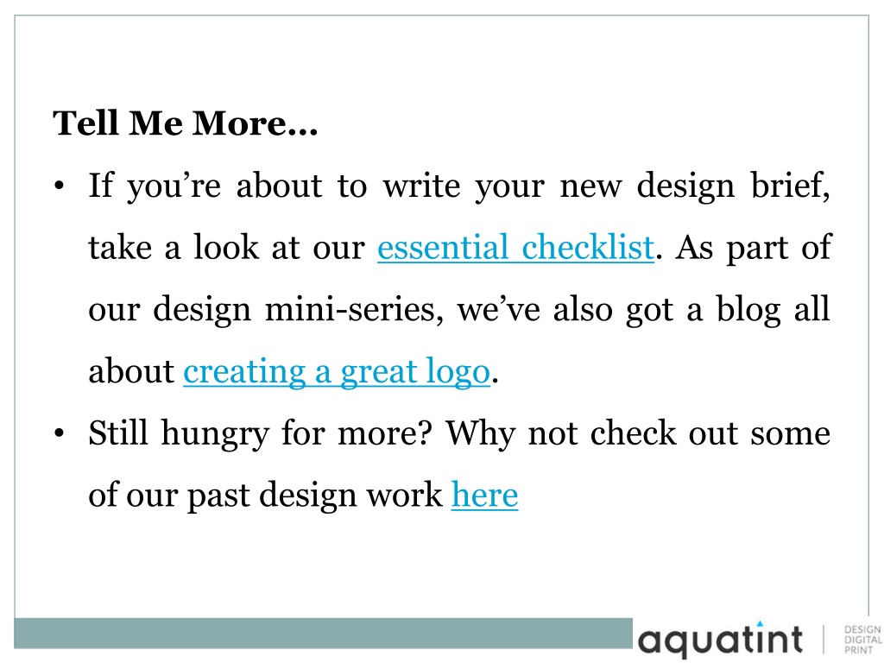Follow the creating a great logo link

[337, 373]
